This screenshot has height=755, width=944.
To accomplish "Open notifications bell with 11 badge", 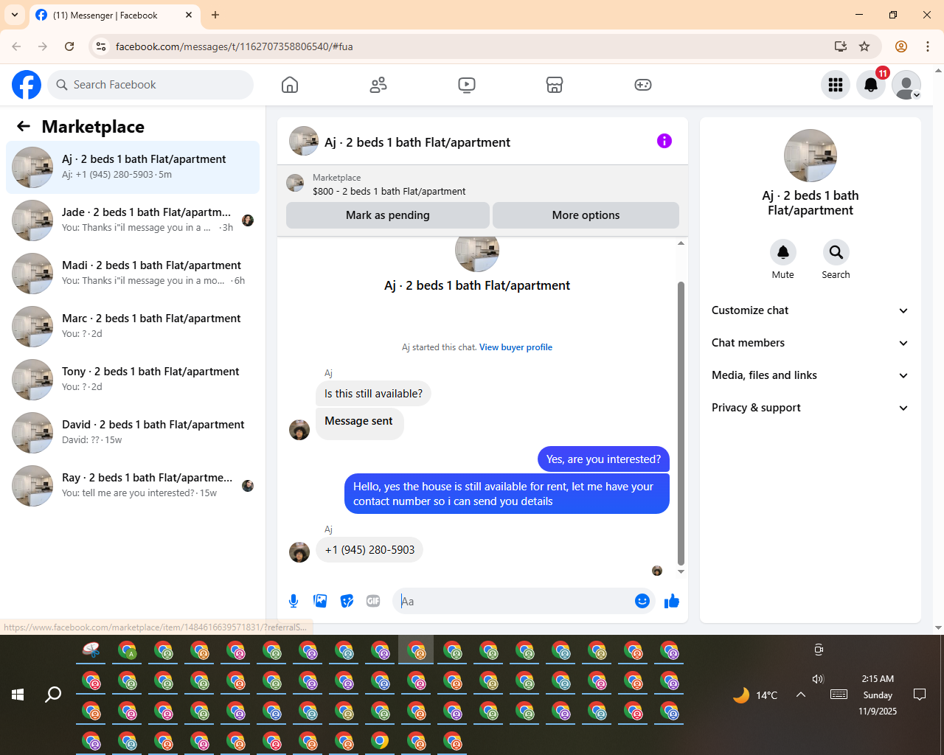I will click(x=871, y=85).
